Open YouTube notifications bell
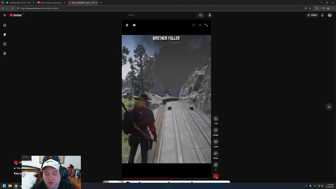Screen dimensions: 336x189 click(322, 15)
